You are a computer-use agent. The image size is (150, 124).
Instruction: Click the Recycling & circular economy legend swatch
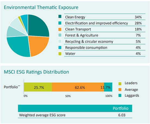pos(60,41)
